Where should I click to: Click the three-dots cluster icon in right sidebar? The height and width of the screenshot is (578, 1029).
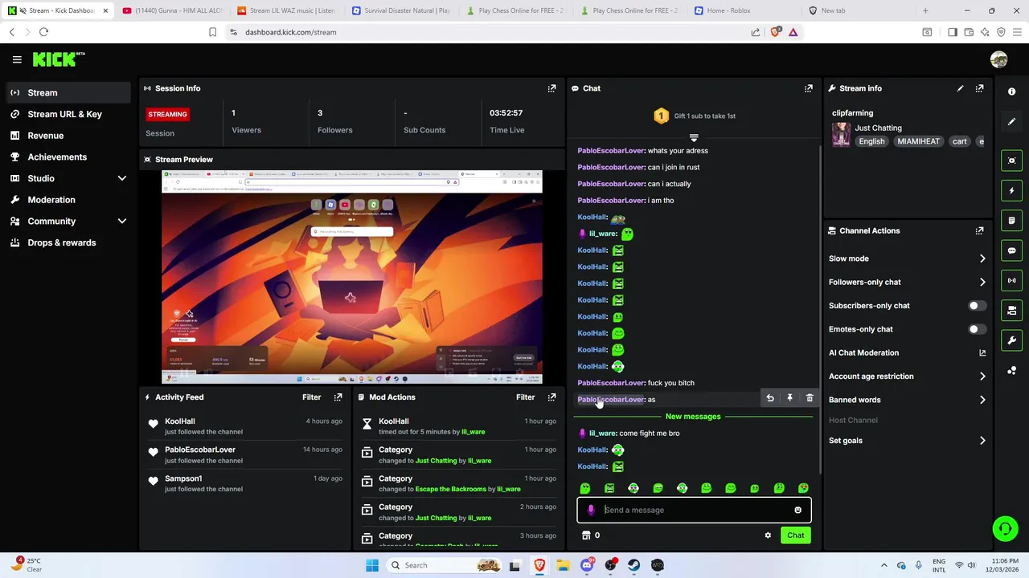click(1011, 370)
